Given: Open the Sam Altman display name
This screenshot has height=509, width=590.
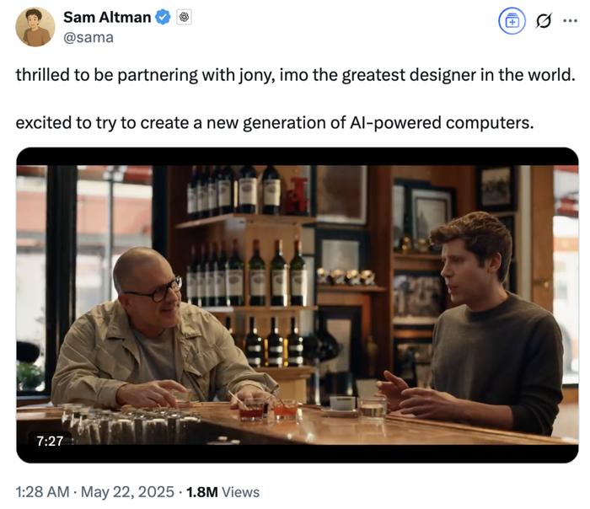Looking at the screenshot, I should [107, 18].
